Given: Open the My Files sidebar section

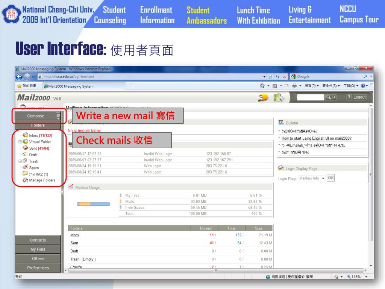Looking at the screenshot, I should [x=38, y=249].
